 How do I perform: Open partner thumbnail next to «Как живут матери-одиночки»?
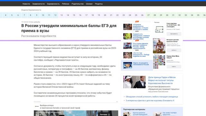click(157, 114)
